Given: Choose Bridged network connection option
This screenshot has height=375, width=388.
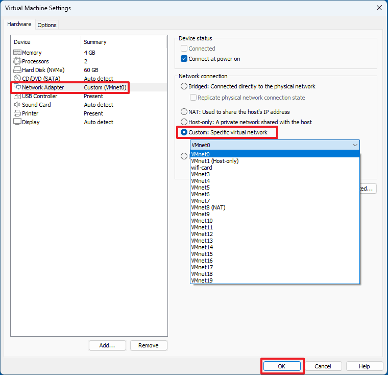Looking at the screenshot, I should 184,87.
